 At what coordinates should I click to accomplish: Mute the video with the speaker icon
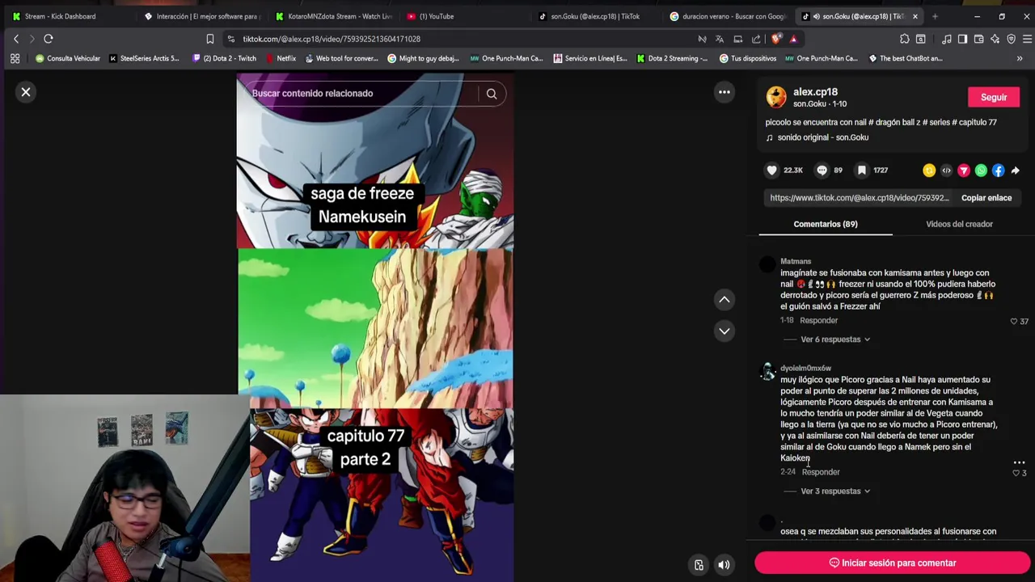click(x=724, y=565)
